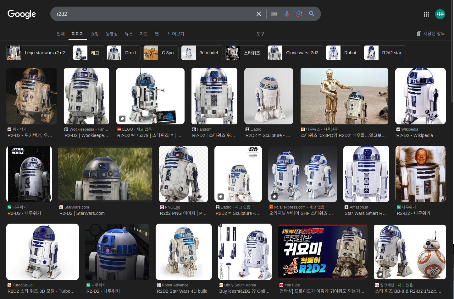Click tag badge on BB-8 and R2-D2 image
Screen dimensions: 454x299
point(380,275)
